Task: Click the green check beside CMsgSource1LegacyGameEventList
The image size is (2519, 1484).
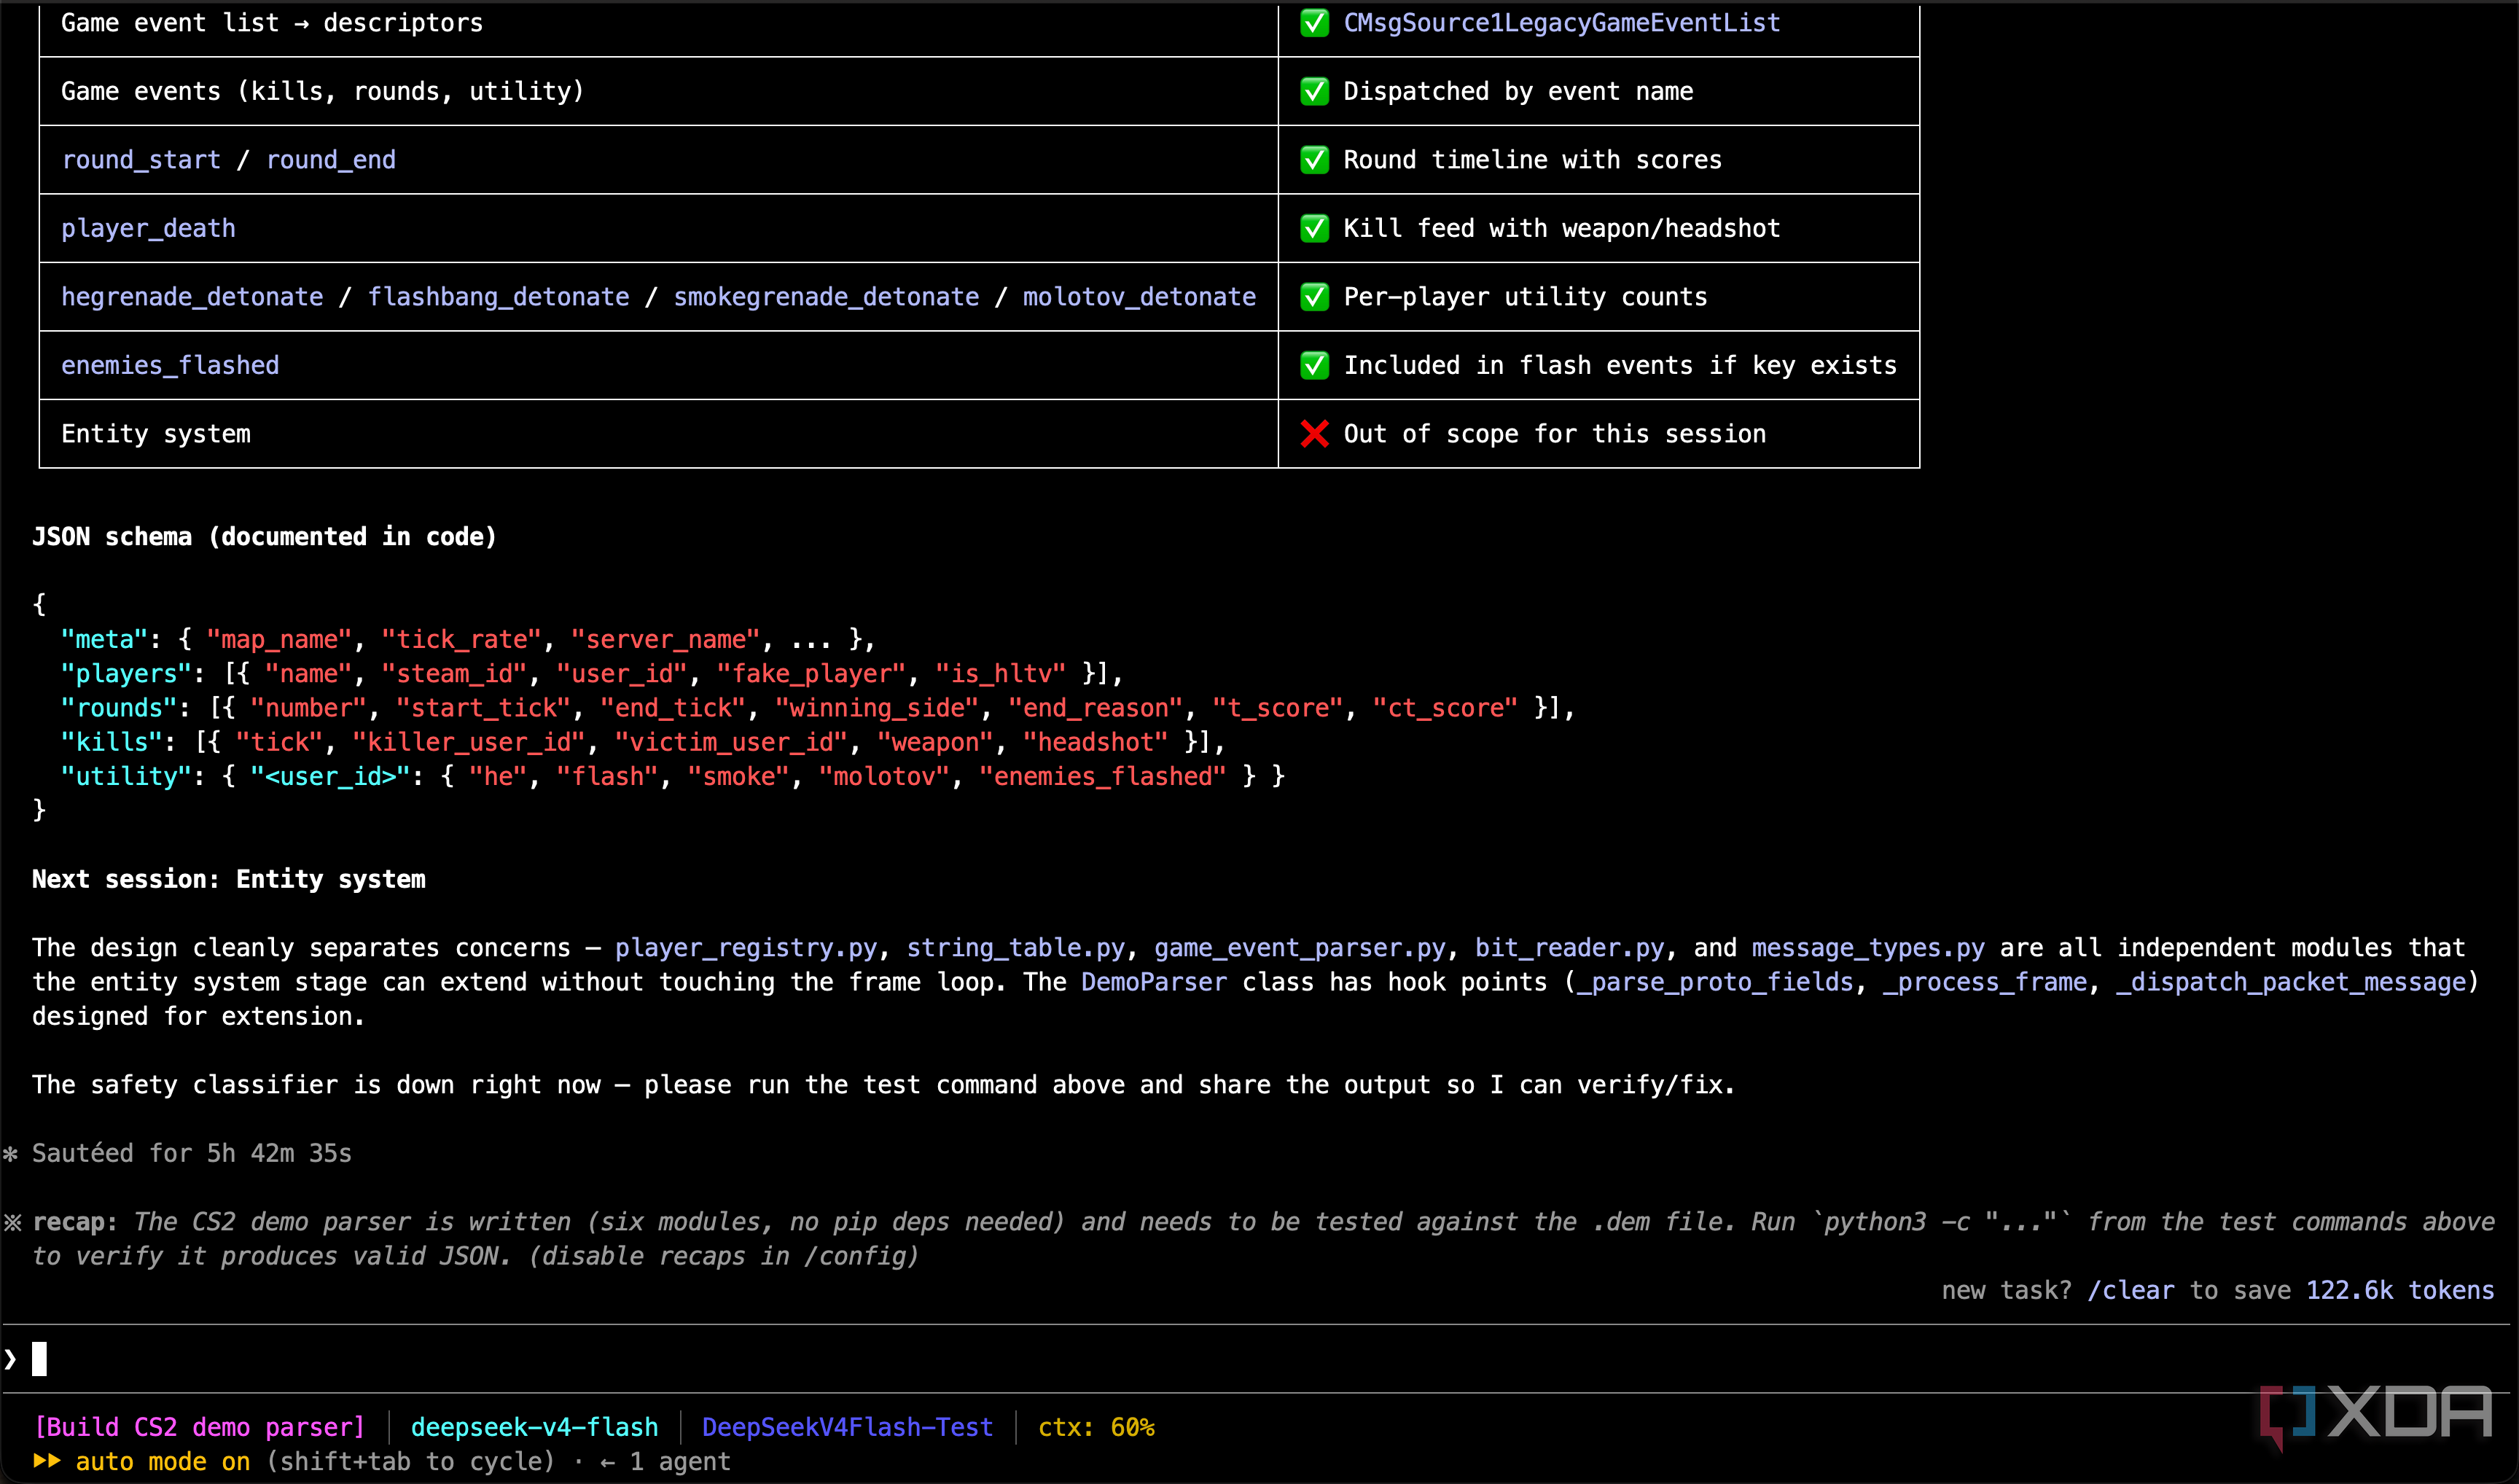Action: pos(1314,23)
